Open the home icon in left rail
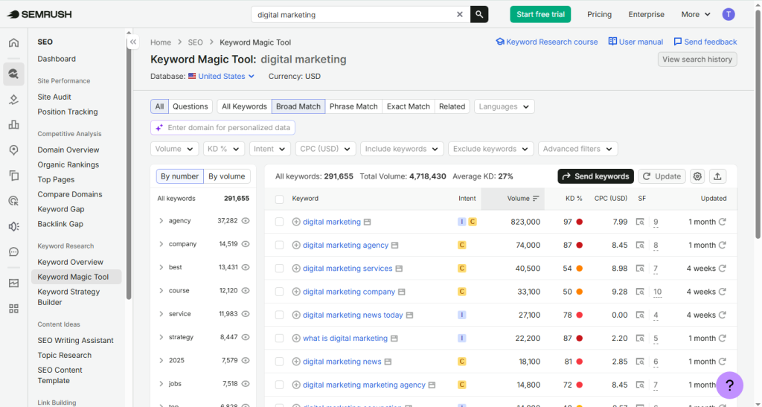This screenshot has width=762, height=407. pos(13,42)
